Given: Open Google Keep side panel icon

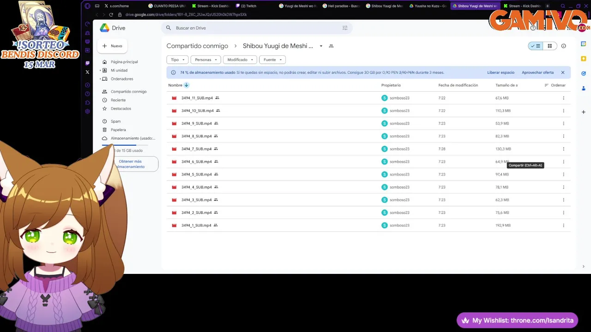Looking at the screenshot, I should point(584,59).
